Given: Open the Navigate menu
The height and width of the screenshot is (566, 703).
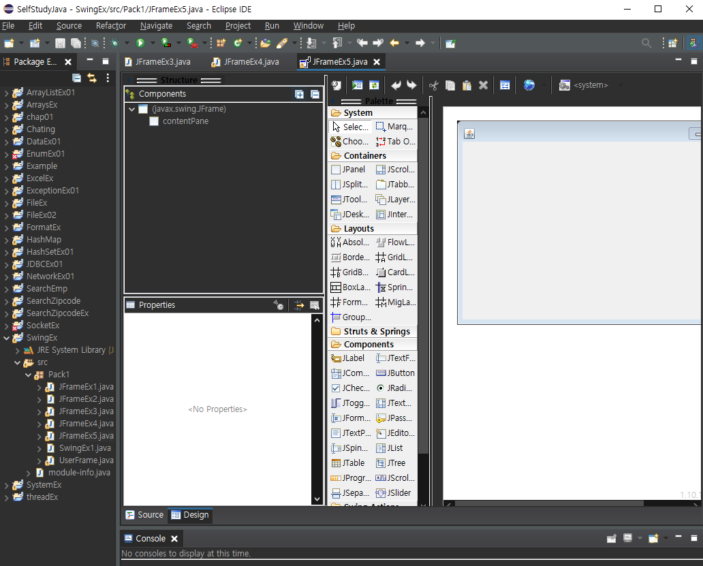Looking at the screenshot, I should tap(156, 26).
